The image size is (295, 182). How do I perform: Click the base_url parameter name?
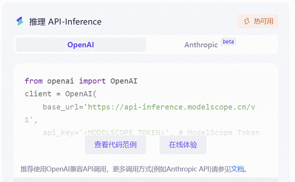[x=60, y=107]
